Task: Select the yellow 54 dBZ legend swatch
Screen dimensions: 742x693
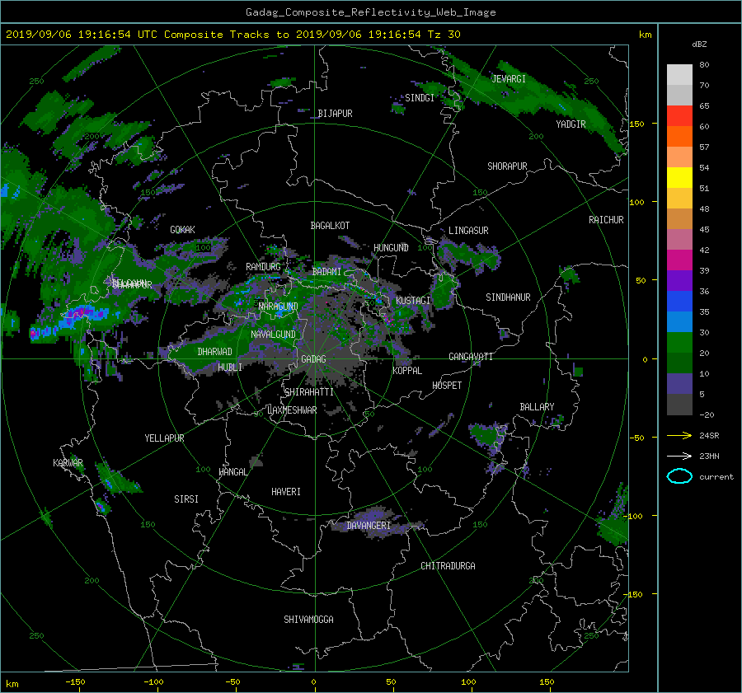Action: 679,177
